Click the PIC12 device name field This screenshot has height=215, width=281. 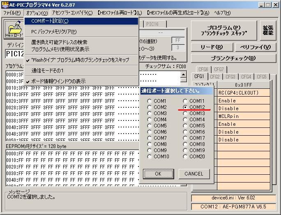pos(14,53)
